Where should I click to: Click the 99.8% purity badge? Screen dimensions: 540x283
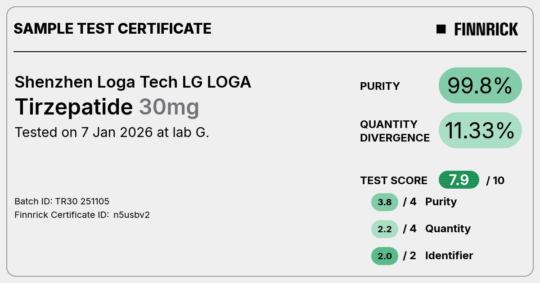tap(480, 85)
